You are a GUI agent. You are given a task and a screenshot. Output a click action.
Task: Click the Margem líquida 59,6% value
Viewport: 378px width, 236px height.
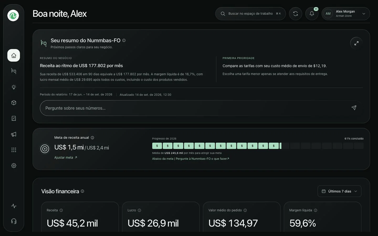point(303,223)
